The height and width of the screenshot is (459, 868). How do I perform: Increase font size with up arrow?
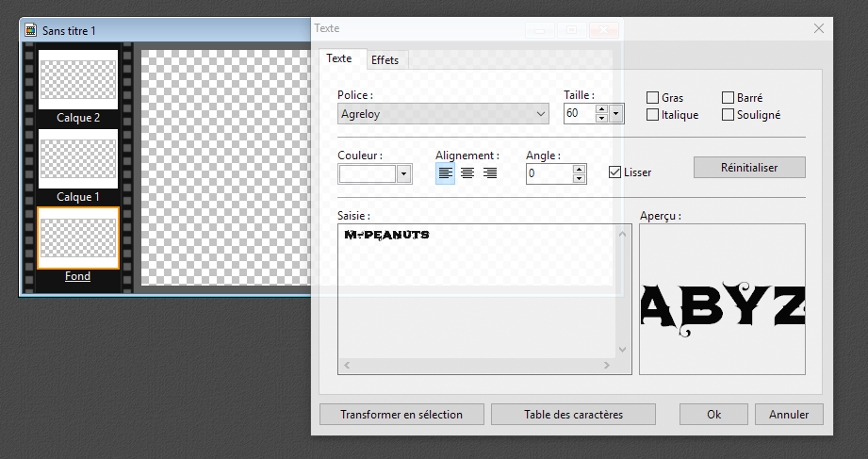coord(601,109)
